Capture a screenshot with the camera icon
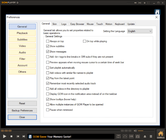 (x=138, y=136)
